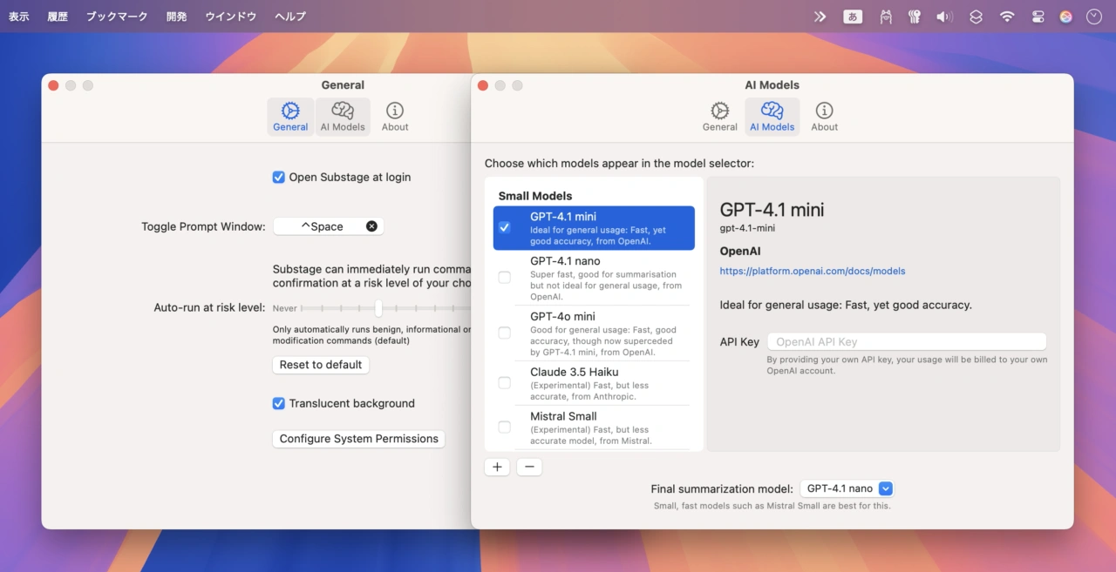Viewport: 1116px width, 572px height.
Task: Expand the menu bar overflow chevrons
Action: pos(820,17)
